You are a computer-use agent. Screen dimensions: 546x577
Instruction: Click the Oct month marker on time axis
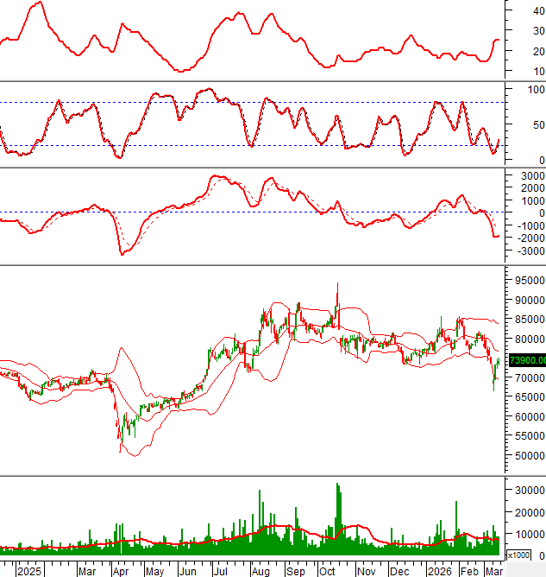click(x=329, y=571)
